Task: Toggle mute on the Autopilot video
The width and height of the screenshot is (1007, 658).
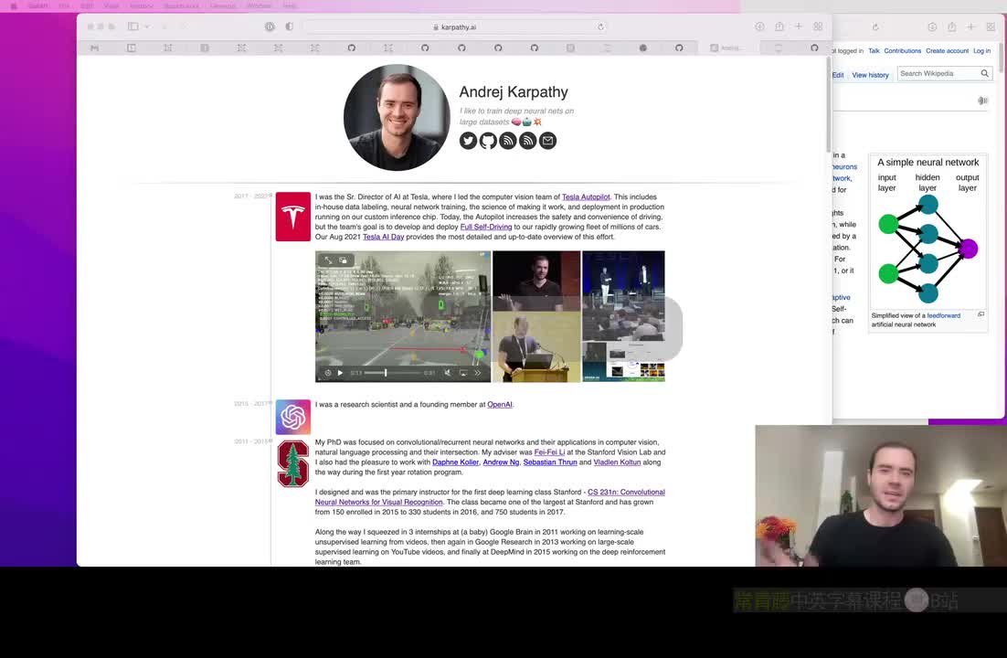Action: (448, 373)
